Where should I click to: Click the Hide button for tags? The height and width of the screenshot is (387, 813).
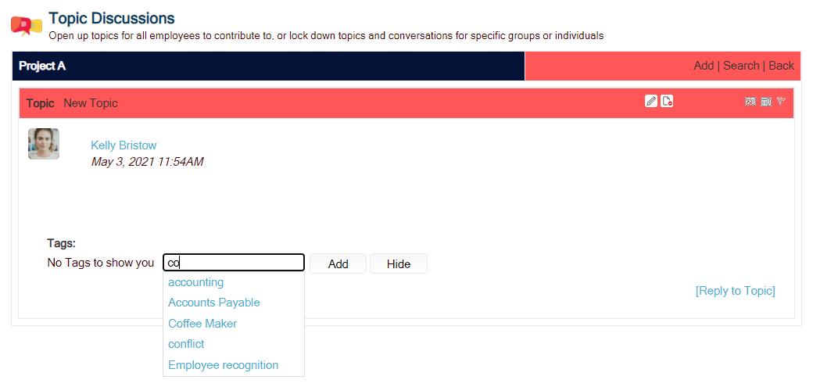coord(399,263)
